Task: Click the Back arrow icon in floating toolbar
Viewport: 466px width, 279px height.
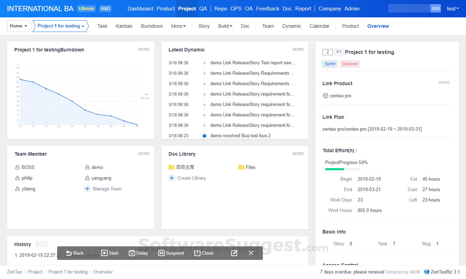Action: coord(69,253)
